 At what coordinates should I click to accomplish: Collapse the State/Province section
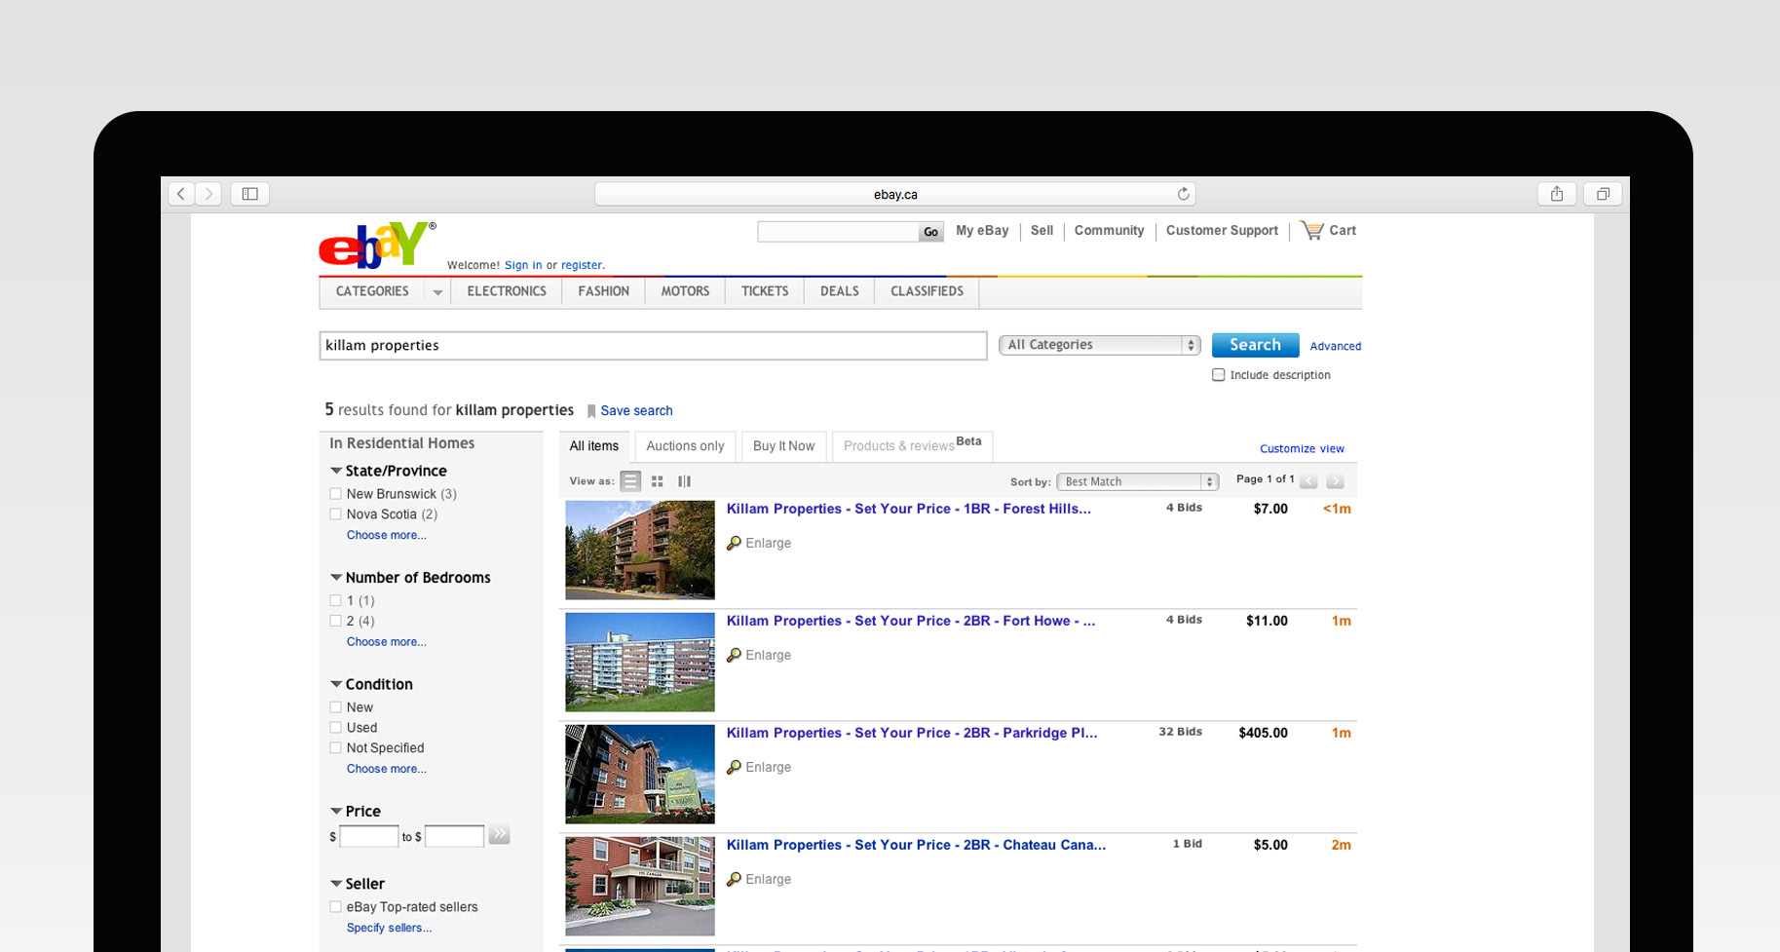pos(336,471)
